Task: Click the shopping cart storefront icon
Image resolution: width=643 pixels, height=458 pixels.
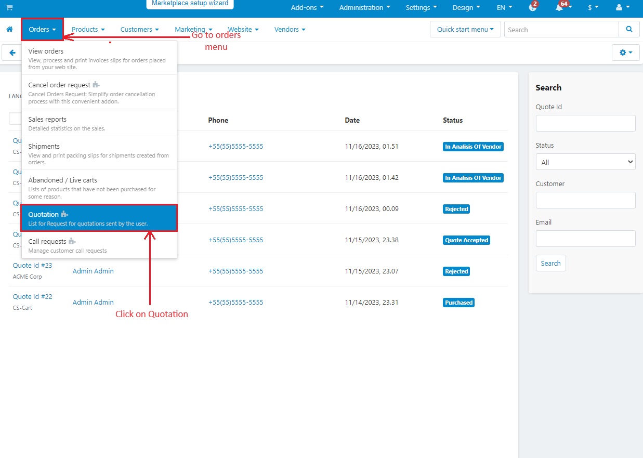Action: [x=9, y=7]
